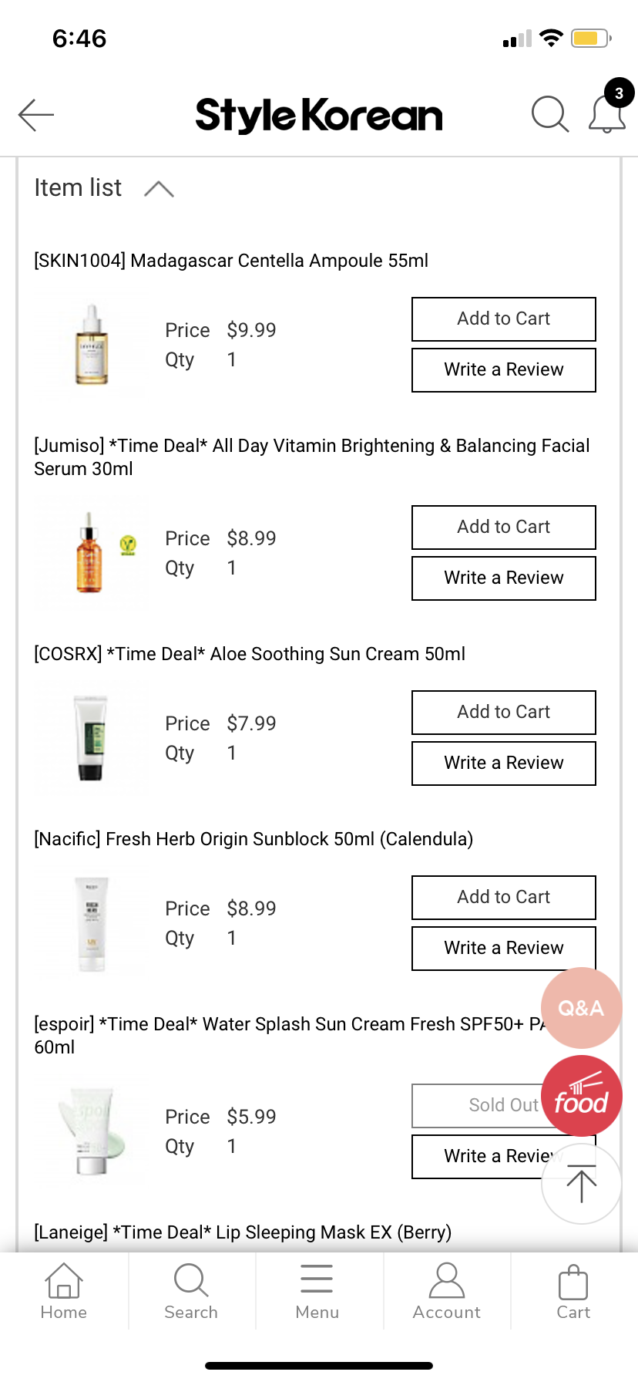The image size is (638, 1382).
Task: Tap the scroll-to-top arrow button
Action: [x=581, y=1184]
